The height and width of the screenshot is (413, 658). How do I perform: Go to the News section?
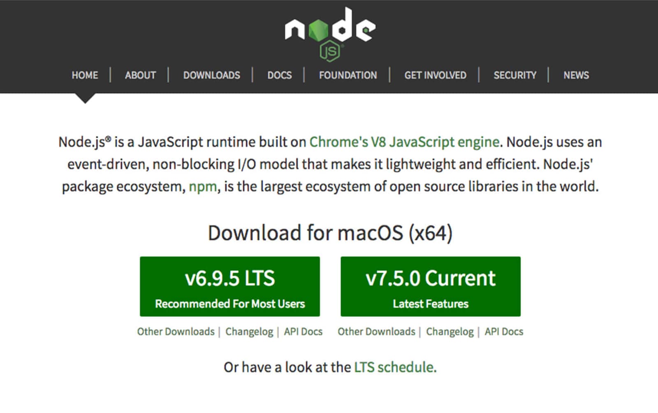pos(576,75)
